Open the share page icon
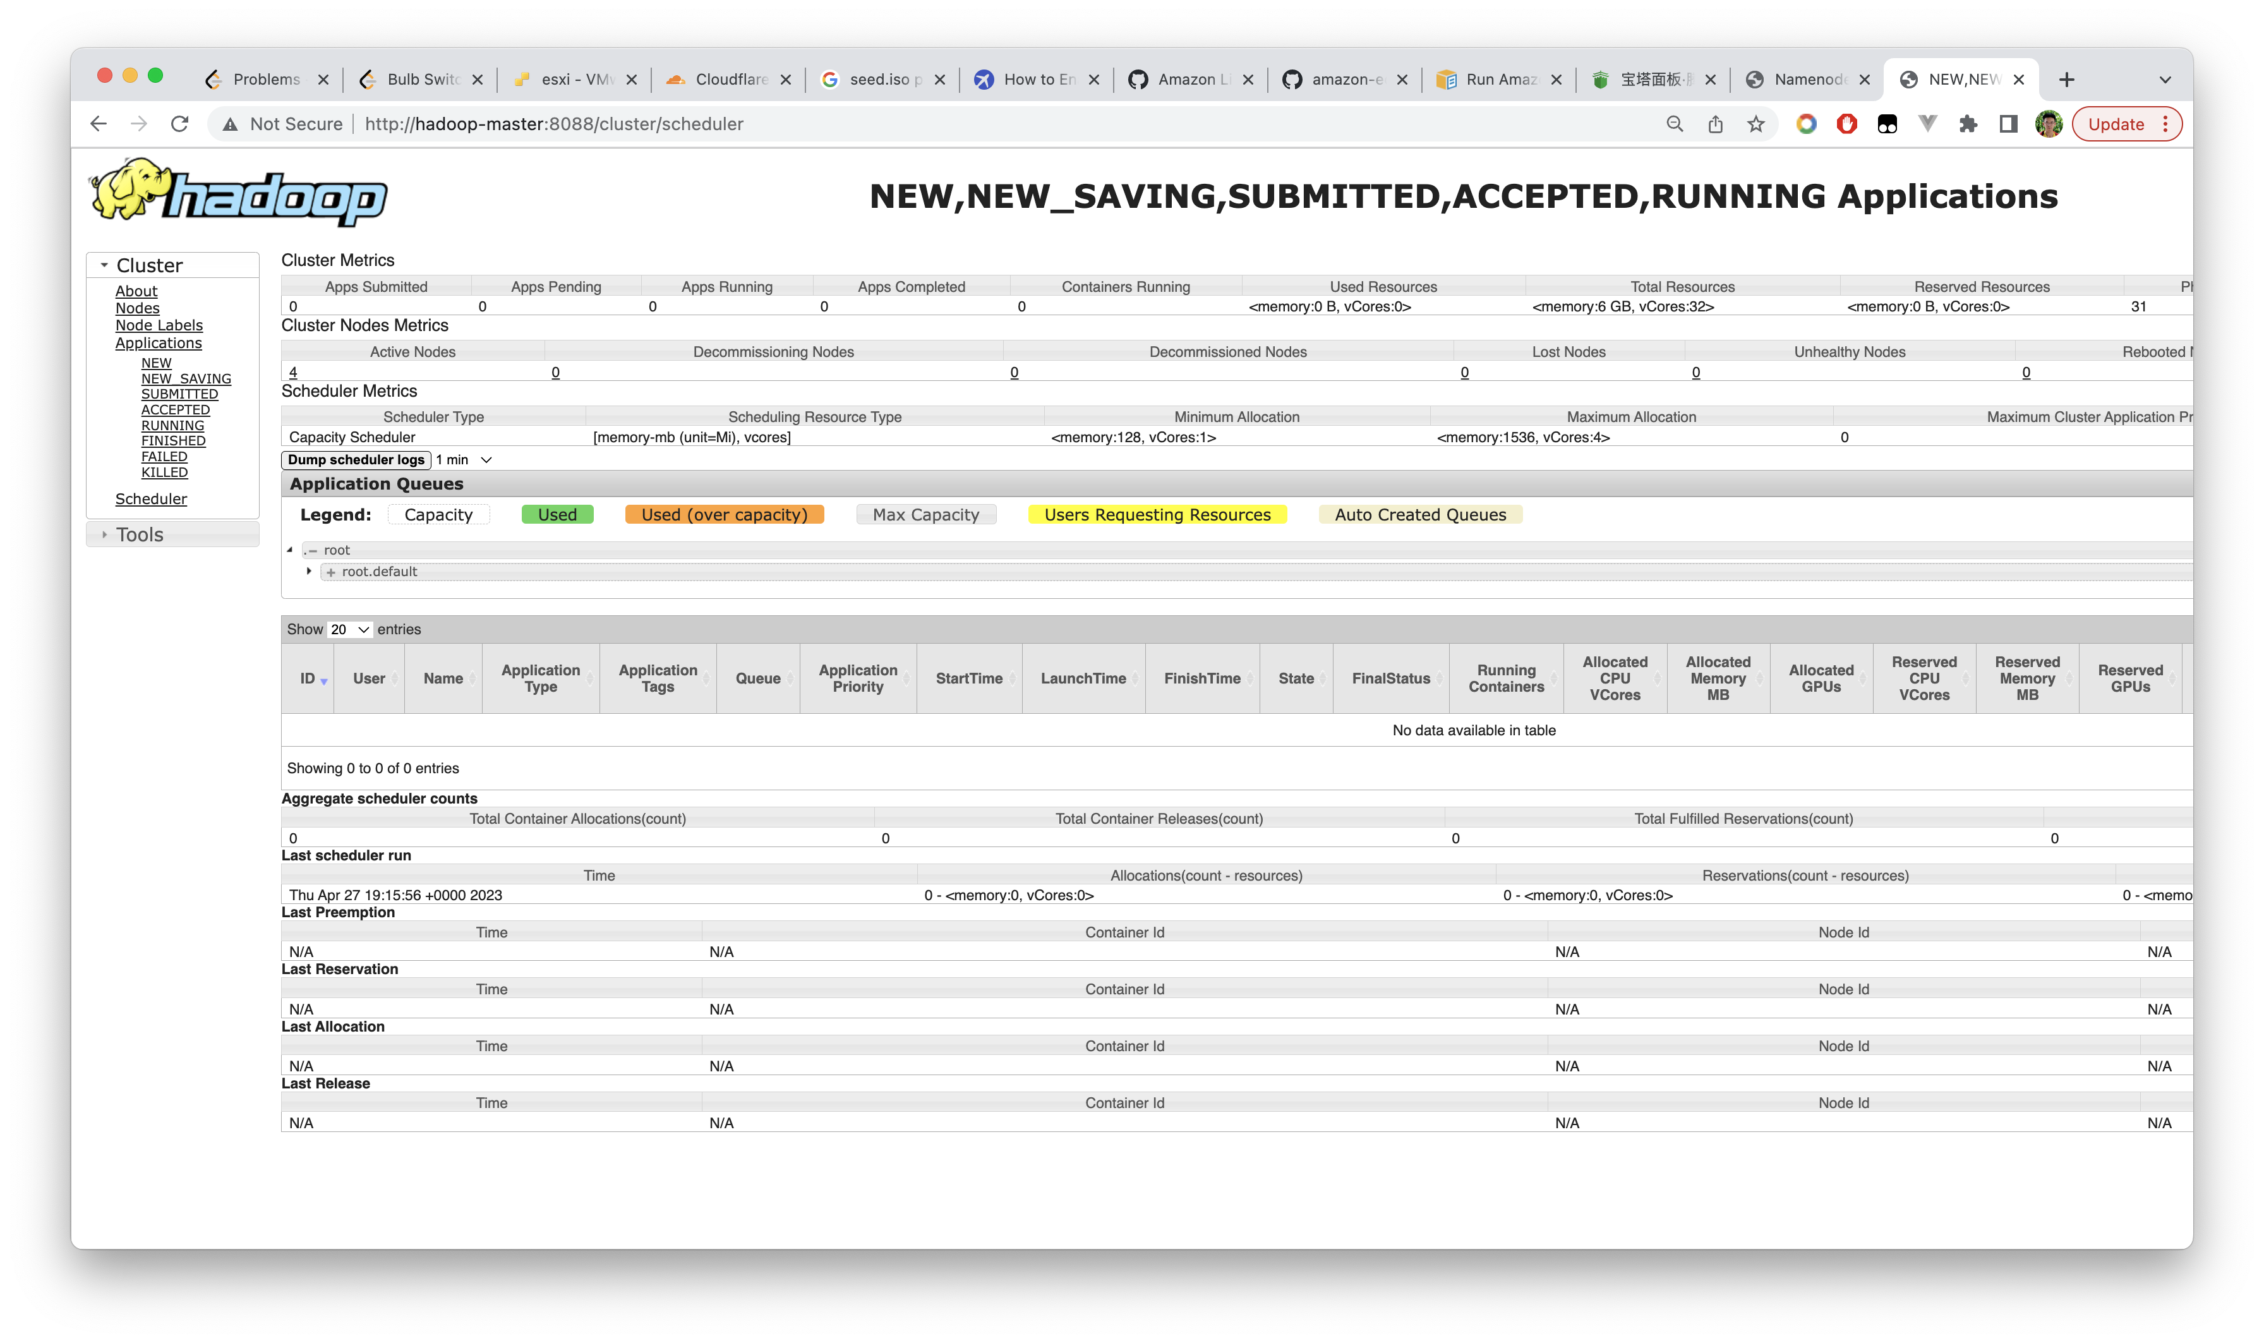 tap(1715, 124)
